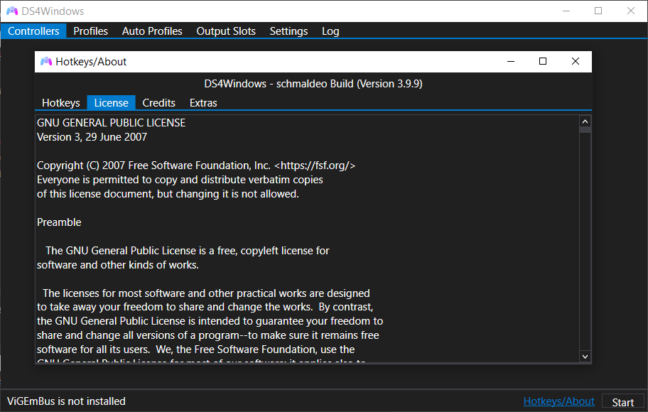
Task: Select the License tab
Action: click(111, 103)
